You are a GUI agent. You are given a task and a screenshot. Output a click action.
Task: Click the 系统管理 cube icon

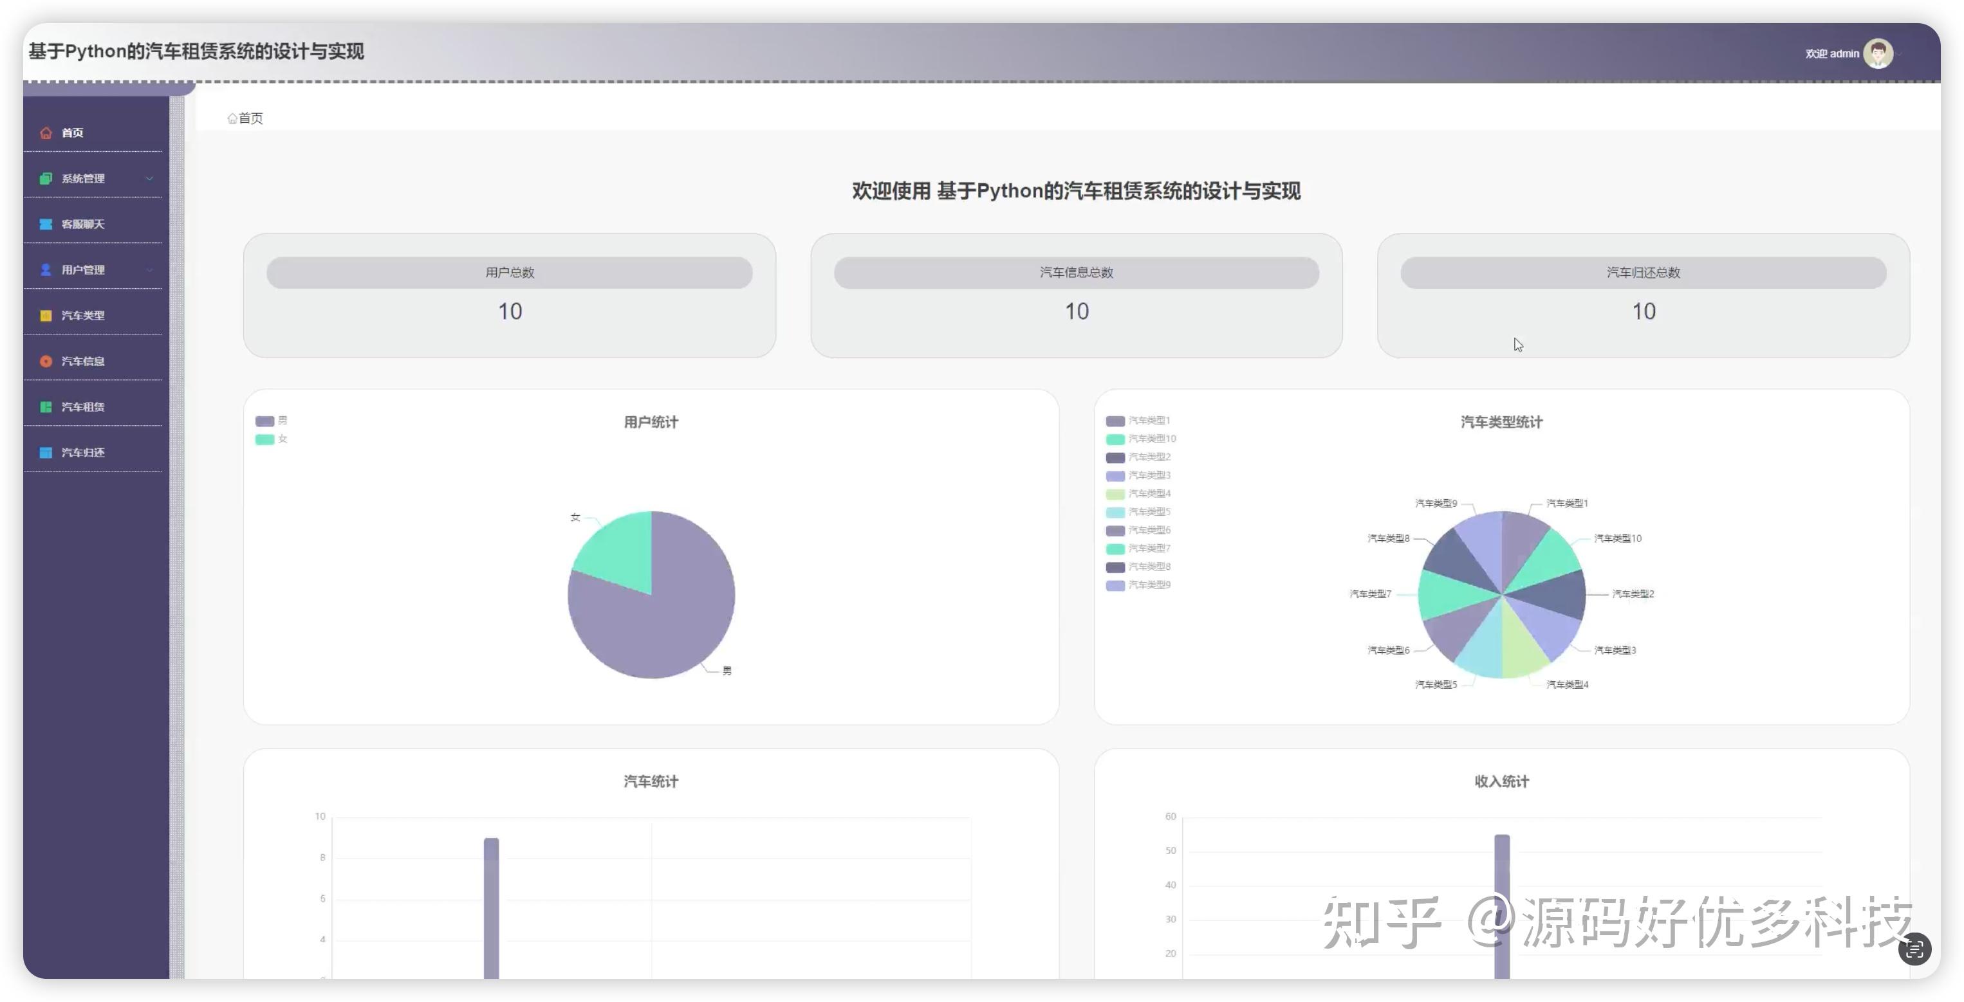pyautogui.click(x=44, y=178)
